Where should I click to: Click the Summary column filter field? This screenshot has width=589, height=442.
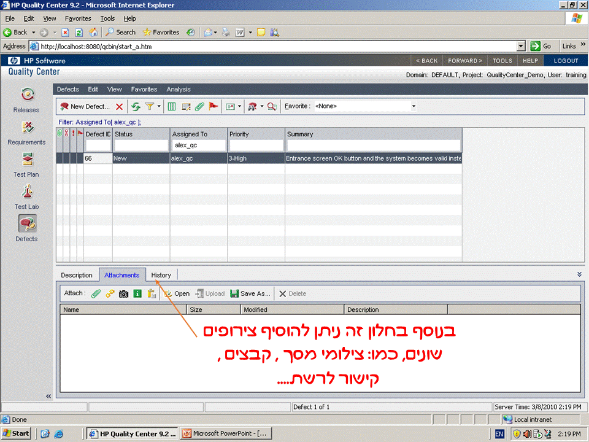(374, 145)
